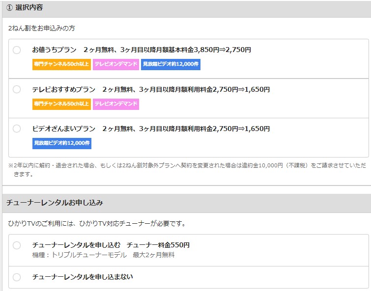
Task: Click the 2ねん割をお申込みの方 text
Action: click(x=41, y=28)
